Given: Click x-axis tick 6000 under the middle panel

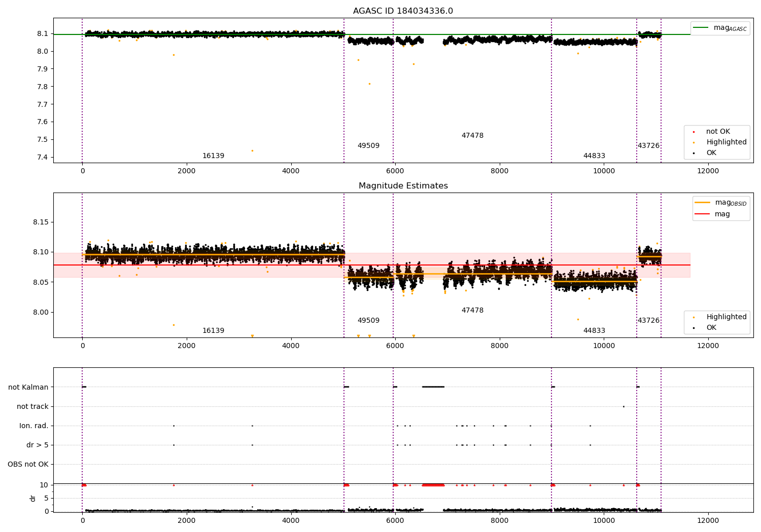Looking at the screenshot, I should (x=395, y=346).
